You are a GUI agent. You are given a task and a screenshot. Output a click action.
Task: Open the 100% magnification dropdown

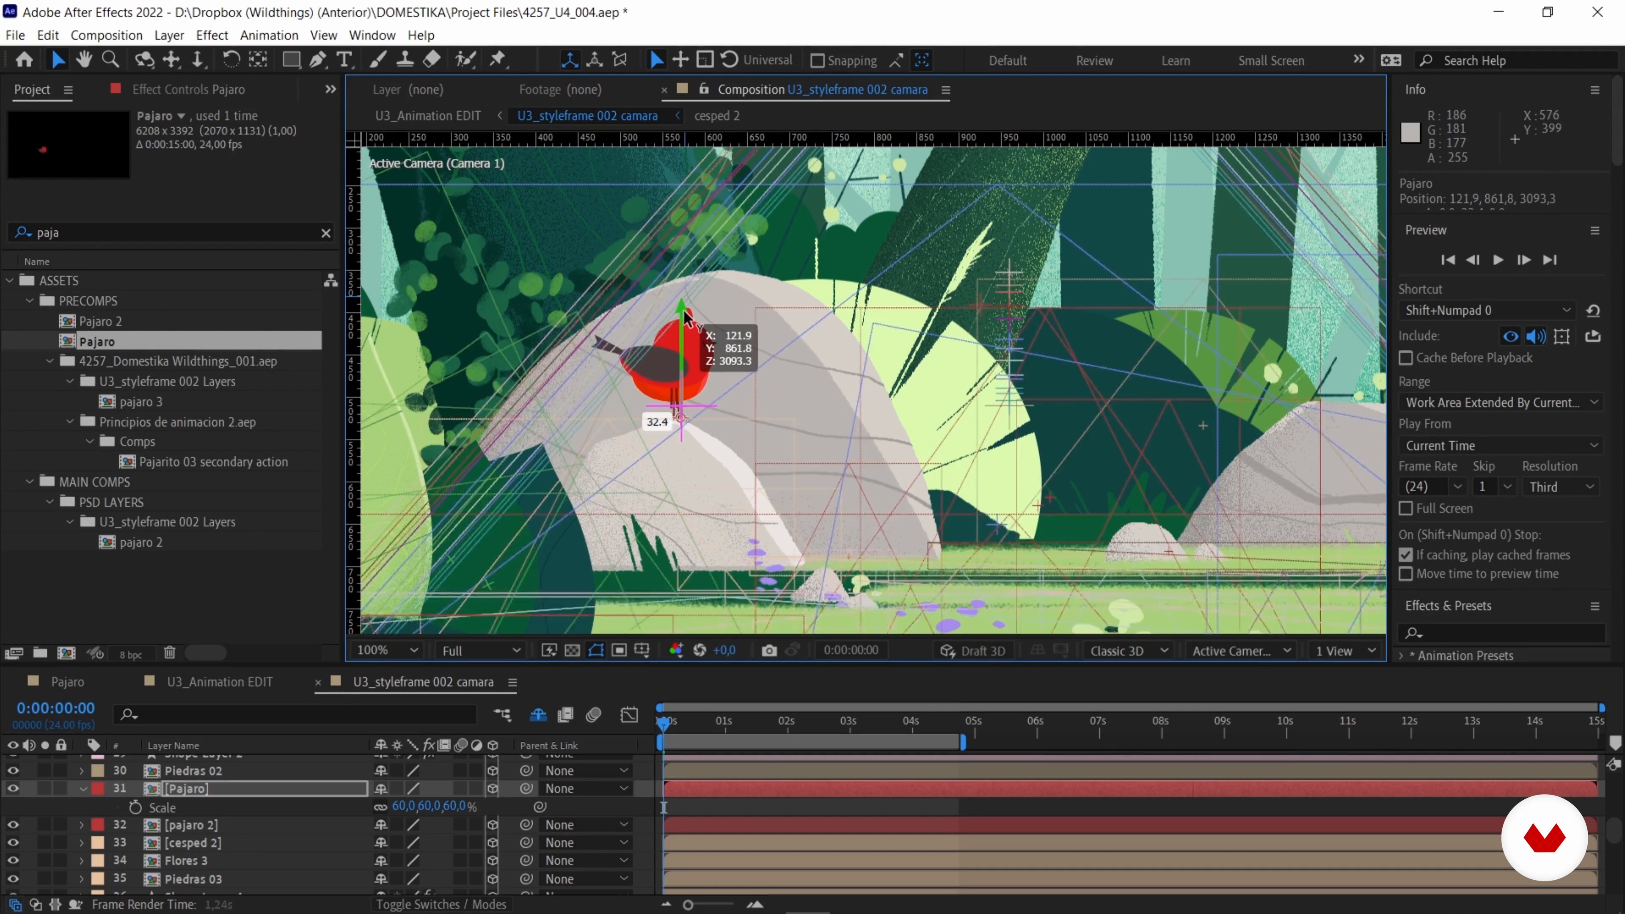coord(387,650)
